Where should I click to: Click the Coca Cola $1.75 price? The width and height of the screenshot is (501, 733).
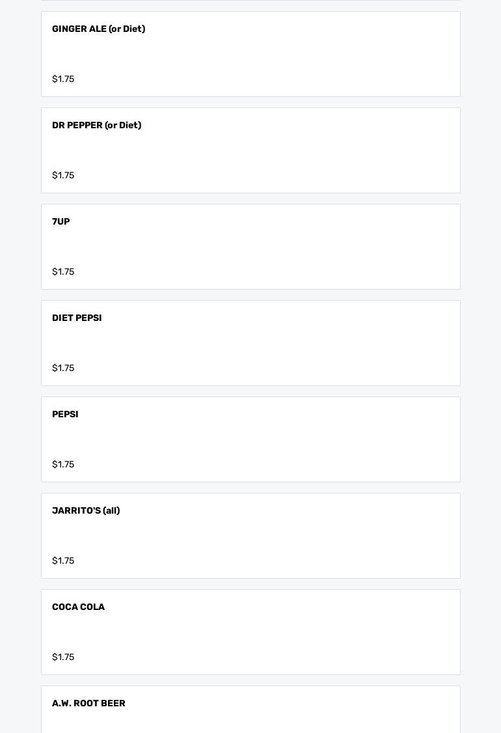(x=63, y=657)
